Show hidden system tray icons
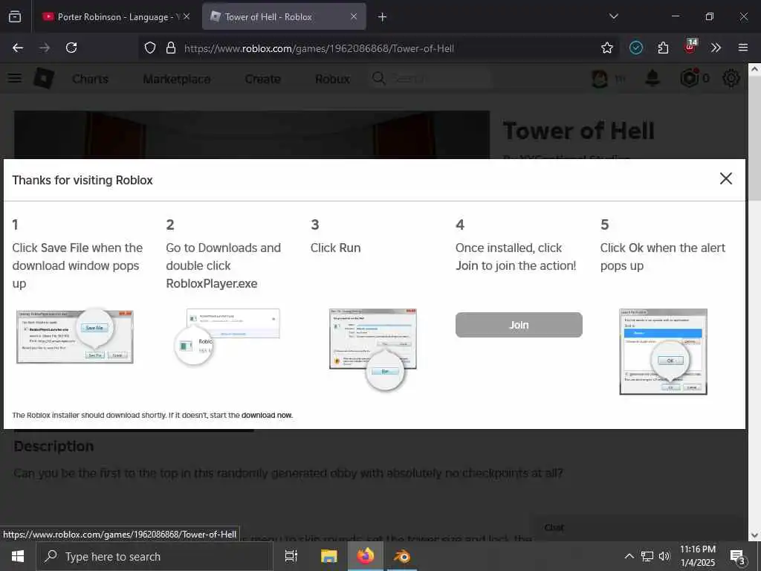This screenshot has width=761, height=571. pos(629,556)
